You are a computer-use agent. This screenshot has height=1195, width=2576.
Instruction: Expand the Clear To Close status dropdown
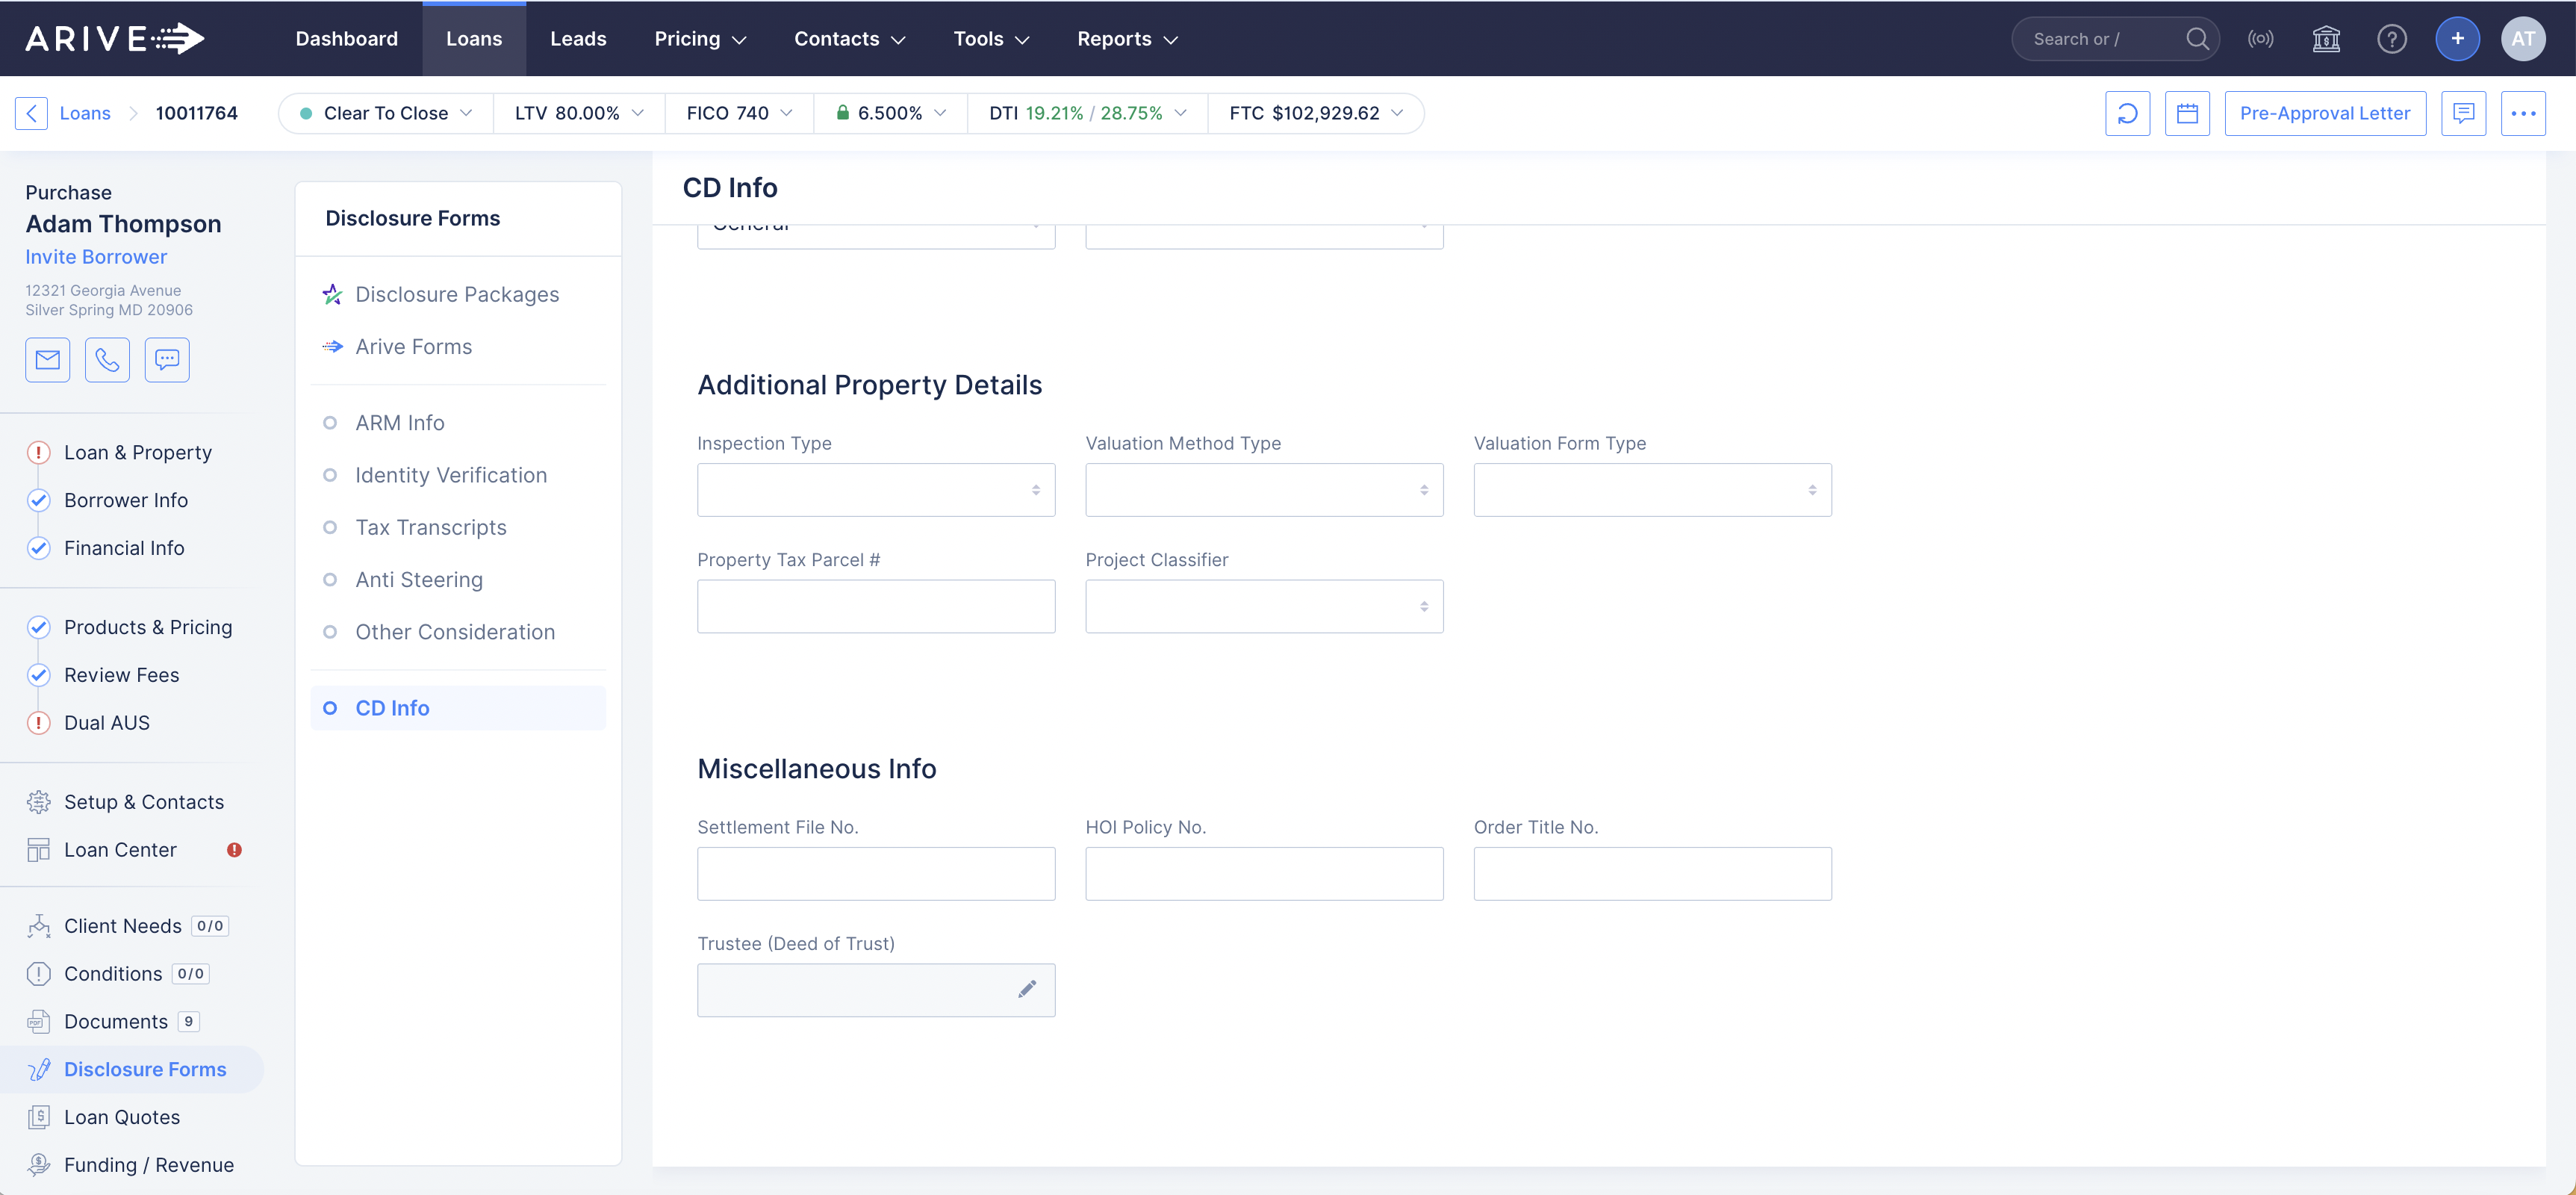point(386,113)
